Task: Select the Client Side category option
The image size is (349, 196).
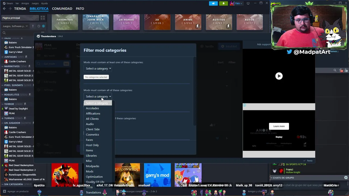Action: [93, 129]
